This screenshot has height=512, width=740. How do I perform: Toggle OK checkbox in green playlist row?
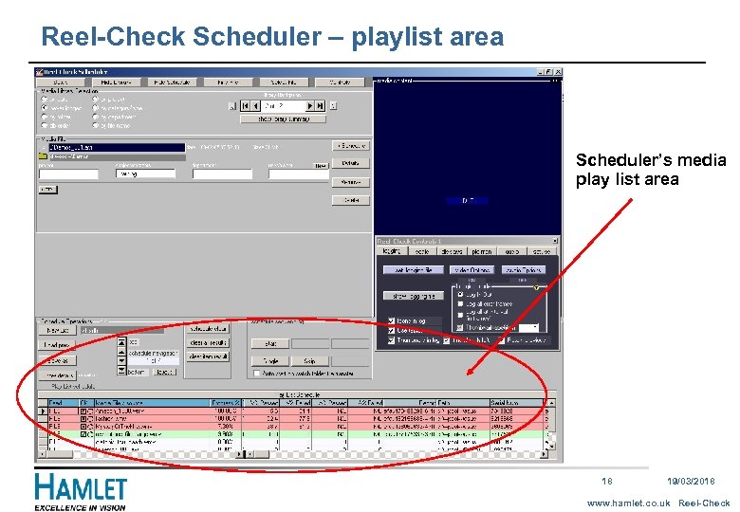pyautogui.click(x=83, y=434)
